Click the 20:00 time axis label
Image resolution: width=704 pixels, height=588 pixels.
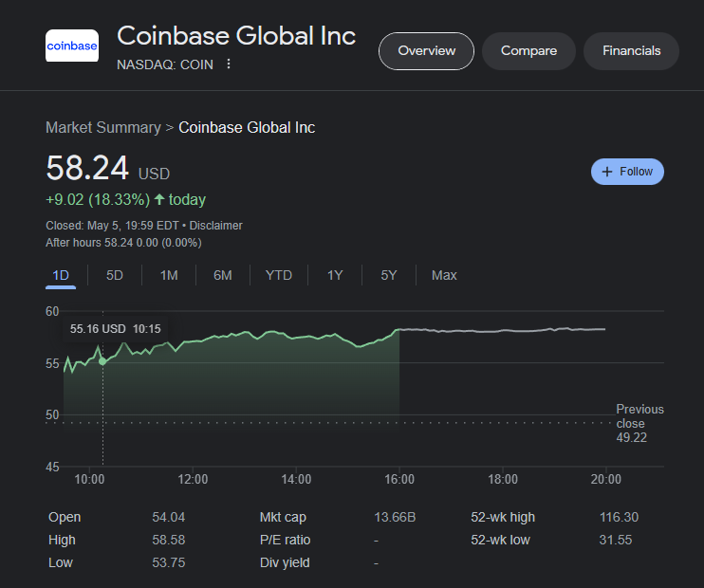[x=605, y=479]
